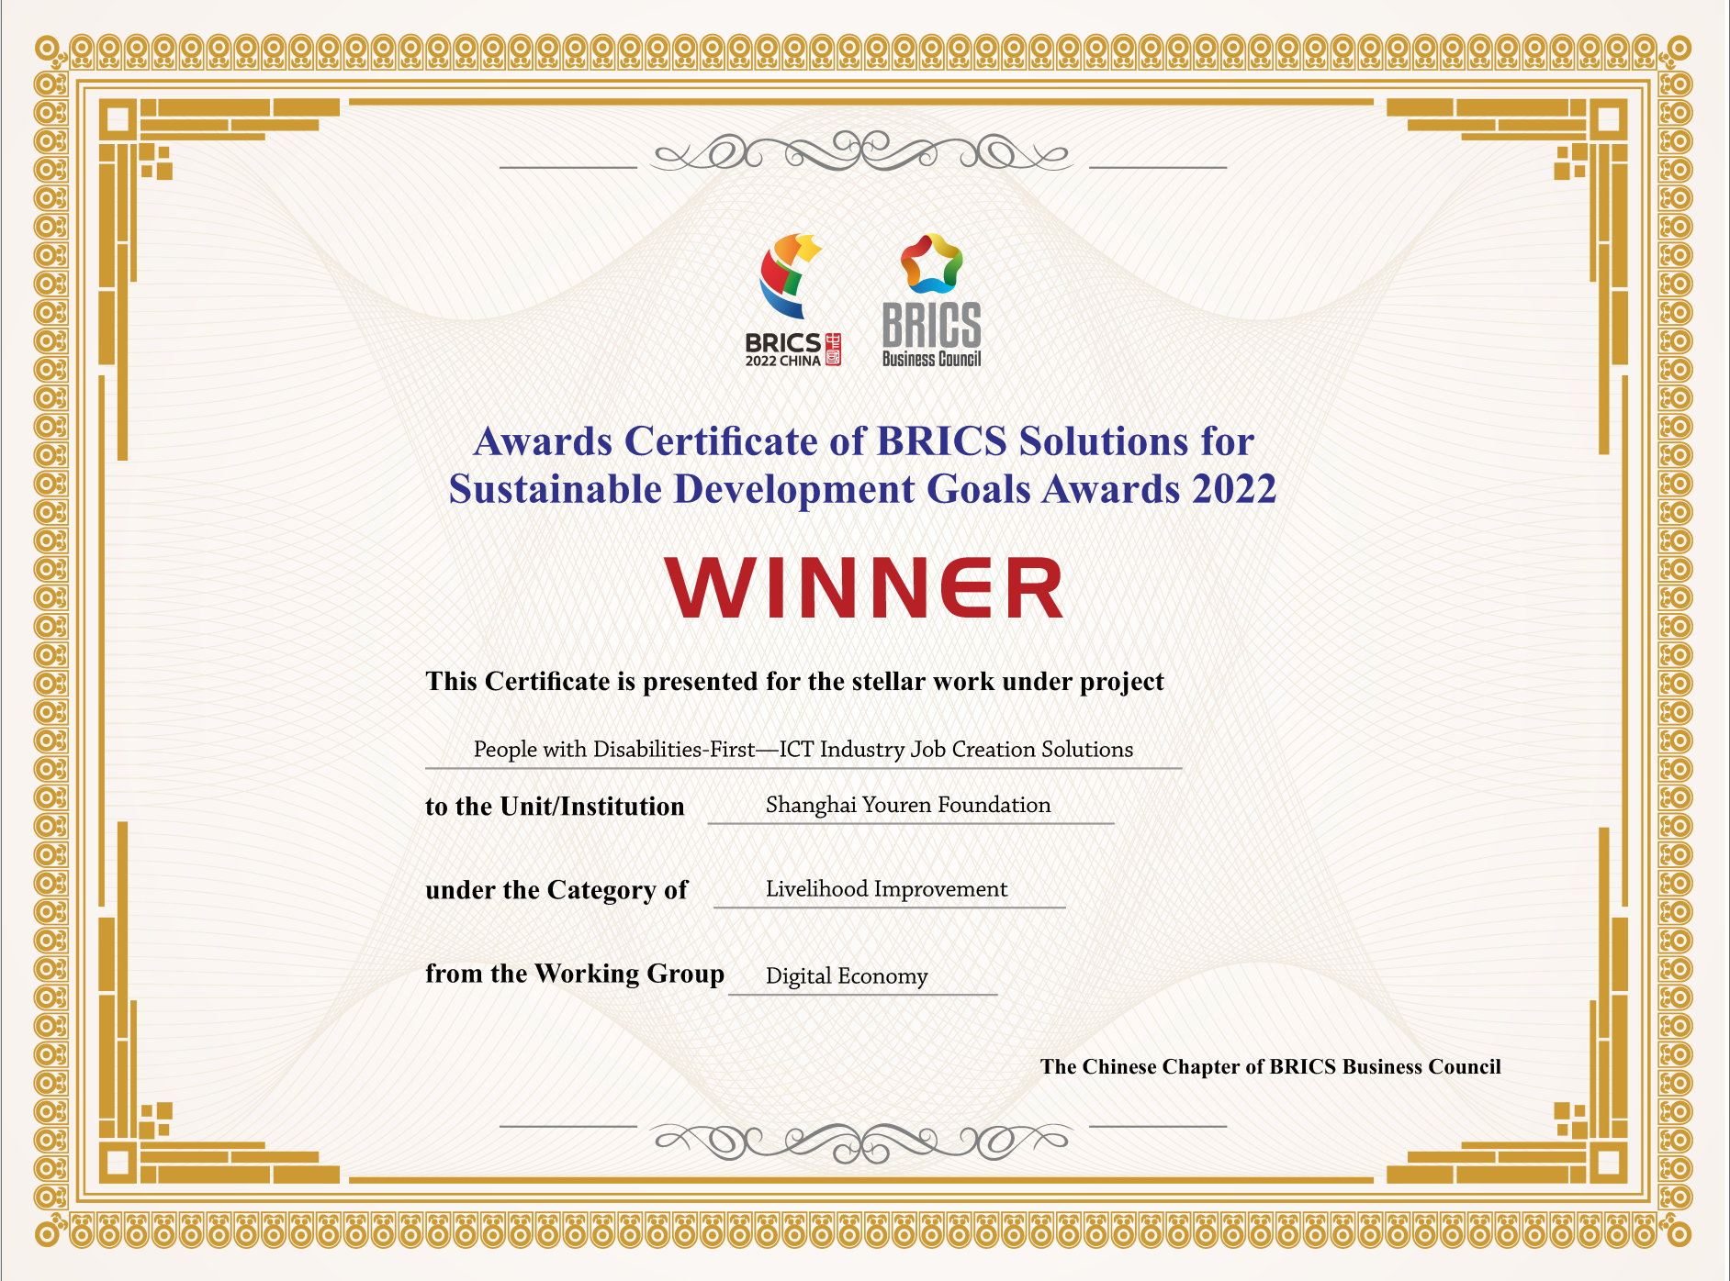Select 'Digital Economy' value
Screen dimensions: 1730x1281
point(847,976)
